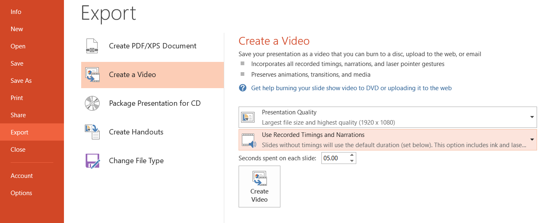Select Open from the sidebar
560x223 pixels.
click(x=32, y=46)
